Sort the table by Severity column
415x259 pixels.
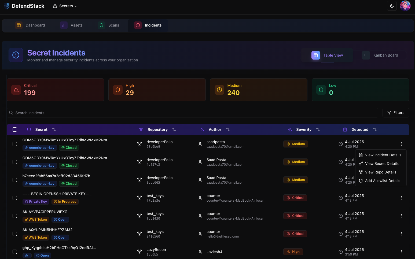tap(318, 129)
